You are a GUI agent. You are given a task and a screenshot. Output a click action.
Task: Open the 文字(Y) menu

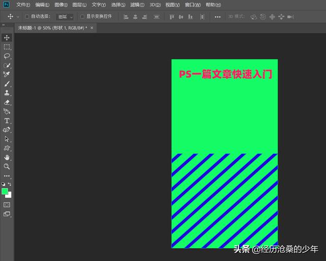pyautogui.click(x=99, y=5)
